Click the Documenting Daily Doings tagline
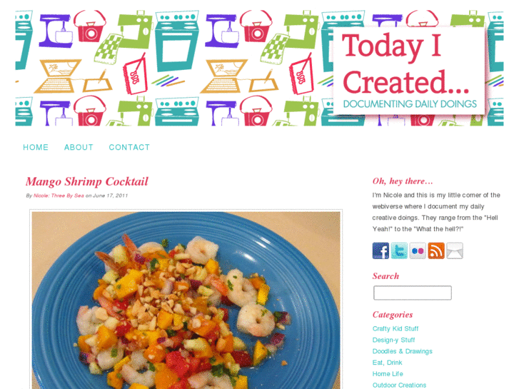 pyautogui.click(x=410, y=104)
